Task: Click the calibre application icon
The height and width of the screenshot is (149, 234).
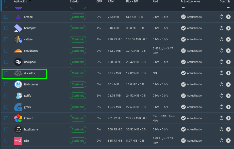Action: point(18,39)
